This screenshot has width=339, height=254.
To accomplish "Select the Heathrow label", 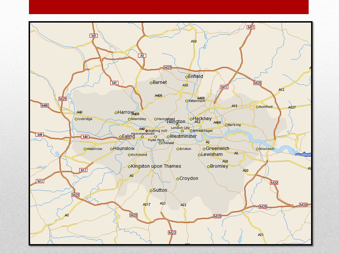I will click(x=94, y=149).
